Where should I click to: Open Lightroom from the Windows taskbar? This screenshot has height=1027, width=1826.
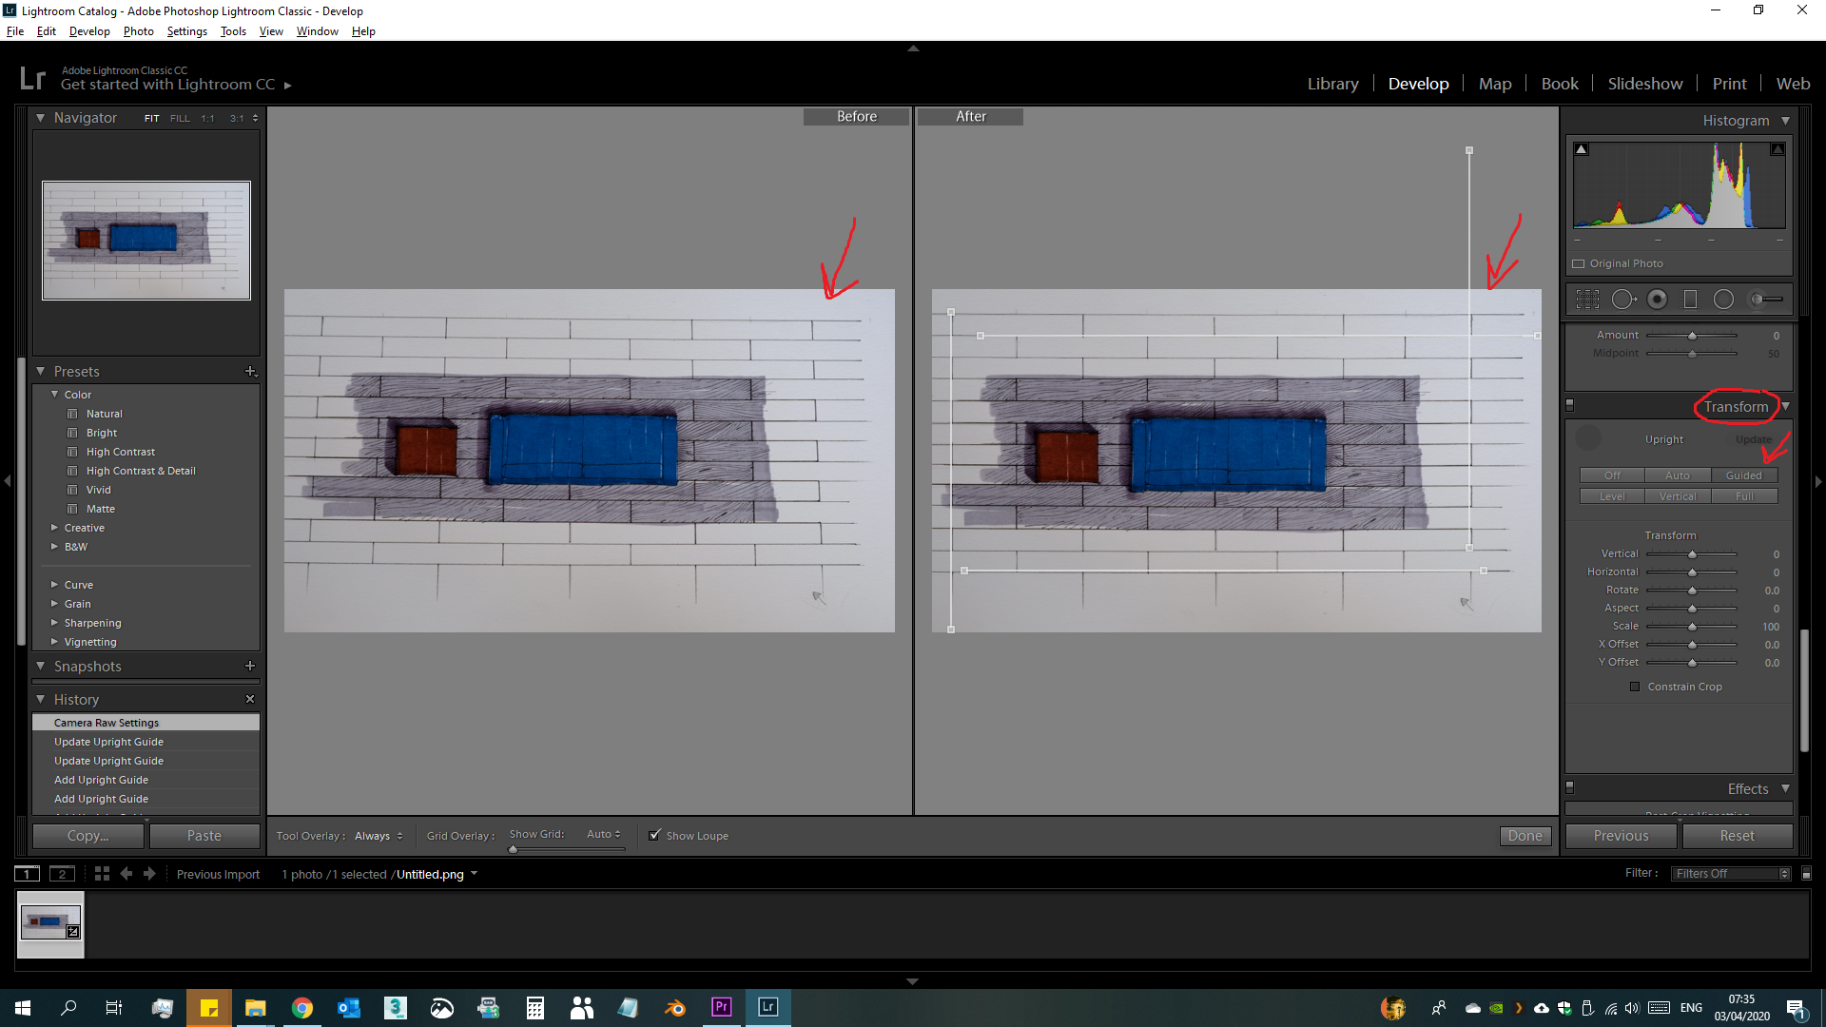click(767, 1007)
